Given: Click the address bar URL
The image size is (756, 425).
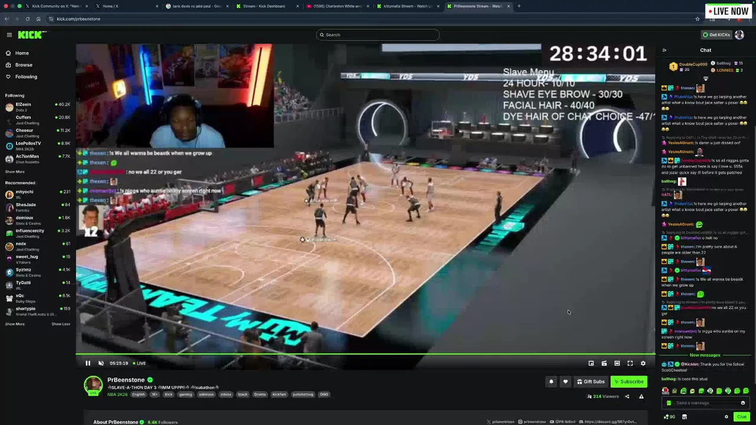Looking at the screenshot, I should click(79, 19).
